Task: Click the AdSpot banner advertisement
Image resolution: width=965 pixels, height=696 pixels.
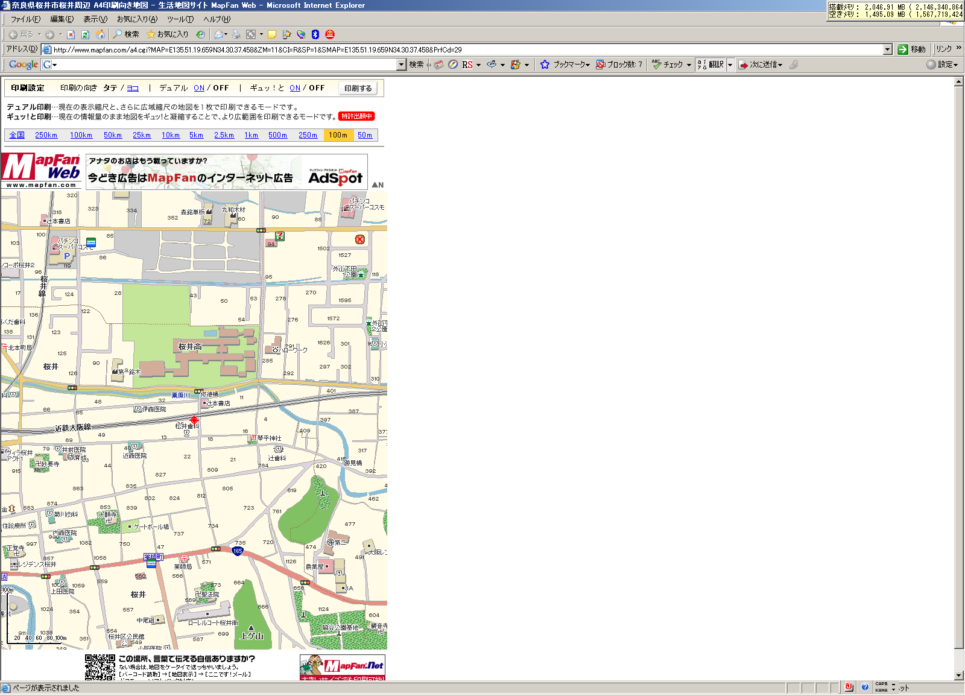Action: (227, 172)
